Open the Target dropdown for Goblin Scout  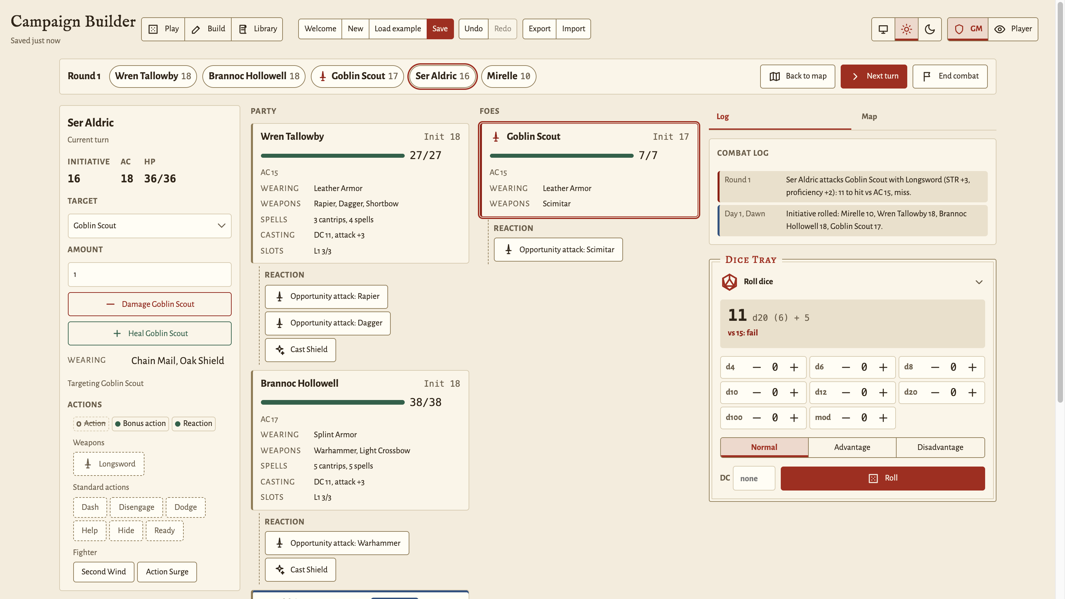149,226
